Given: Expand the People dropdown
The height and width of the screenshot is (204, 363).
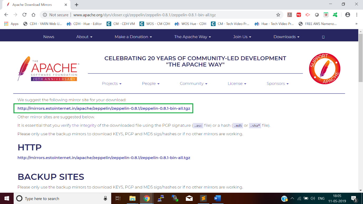Looking at the screenshot, I should pos(151,84).
